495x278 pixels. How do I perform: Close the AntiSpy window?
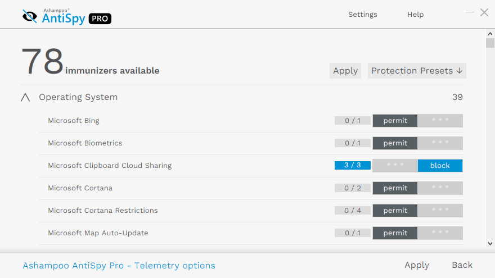pyautogui.click(x=484, y=12)
